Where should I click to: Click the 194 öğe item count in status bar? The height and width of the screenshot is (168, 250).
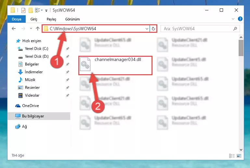click(18, 155)
